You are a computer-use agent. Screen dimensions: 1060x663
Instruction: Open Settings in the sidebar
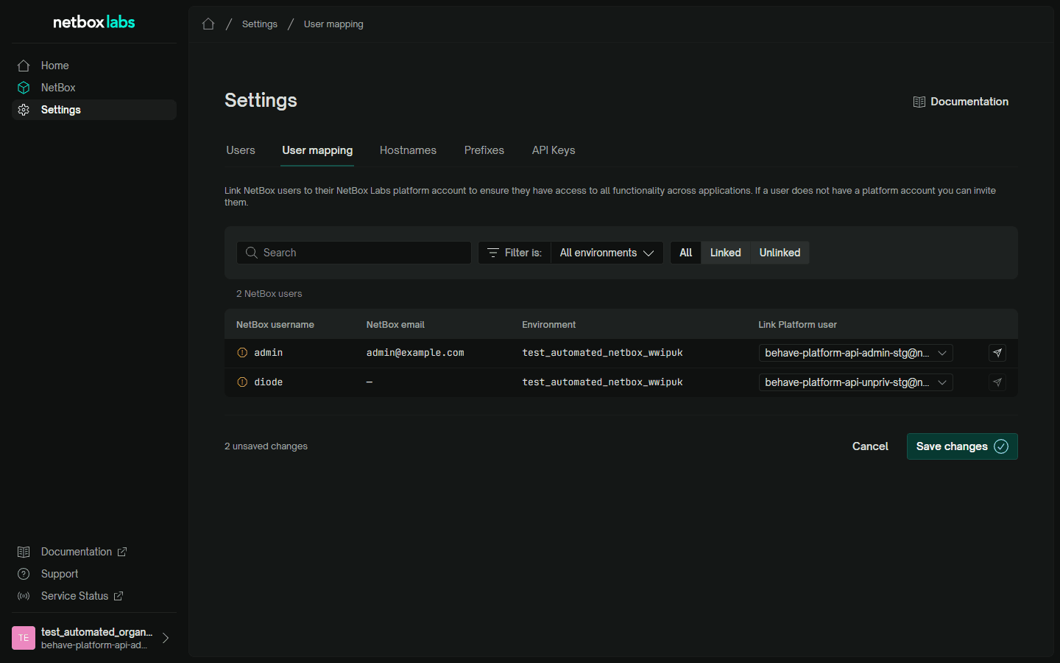coord(94,110)
